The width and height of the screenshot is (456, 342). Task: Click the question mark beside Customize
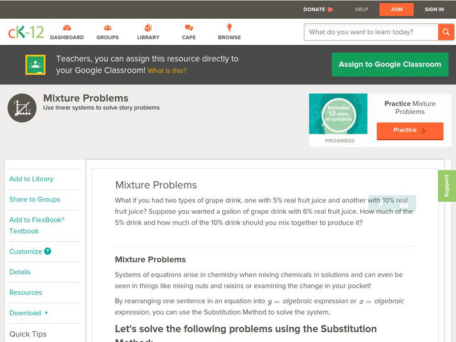pos(48,251)
